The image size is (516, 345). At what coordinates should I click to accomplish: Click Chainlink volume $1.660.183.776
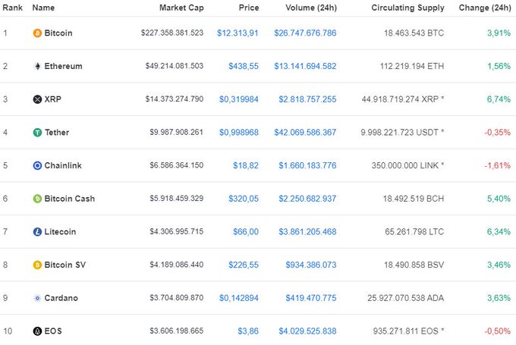click(307, 166)
